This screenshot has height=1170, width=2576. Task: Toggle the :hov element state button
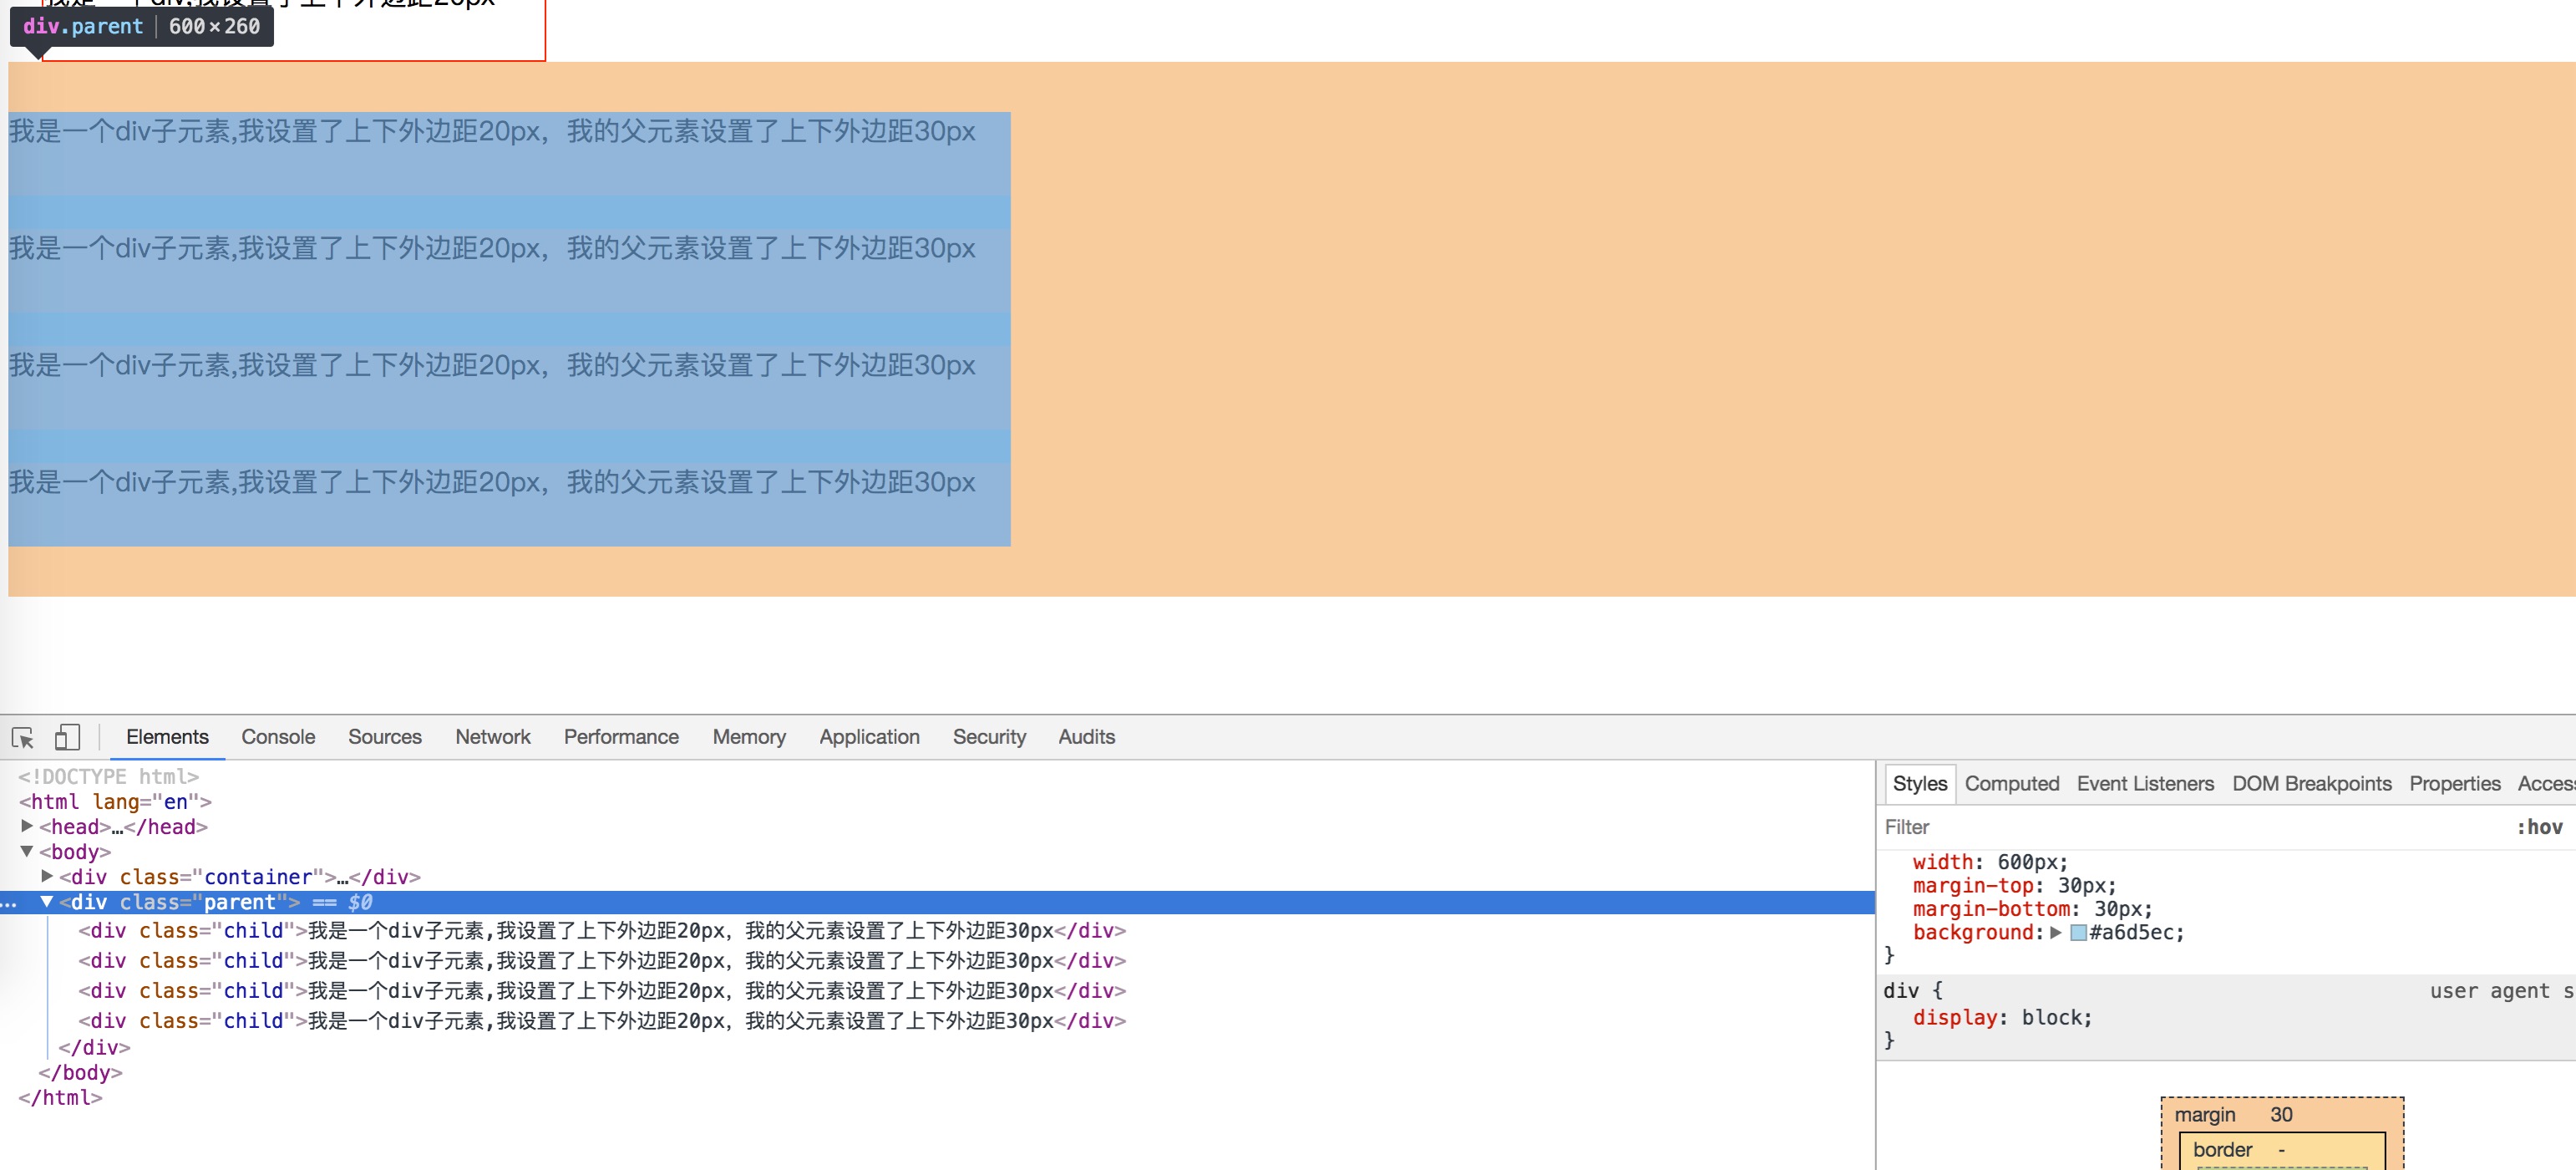(2540, 827)
